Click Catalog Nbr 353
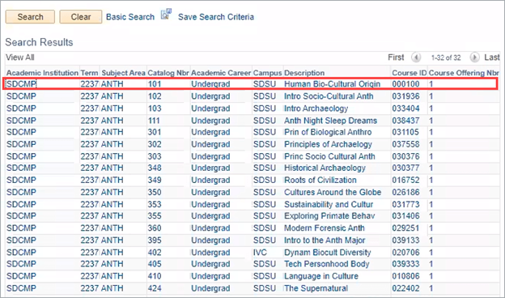The width and height of the screenshot is (505, 298). tap(155, 205)
